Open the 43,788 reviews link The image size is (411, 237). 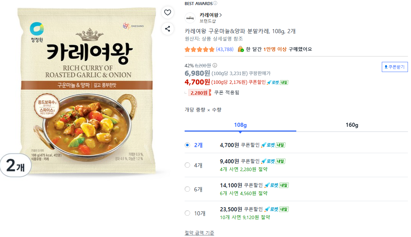225,49
